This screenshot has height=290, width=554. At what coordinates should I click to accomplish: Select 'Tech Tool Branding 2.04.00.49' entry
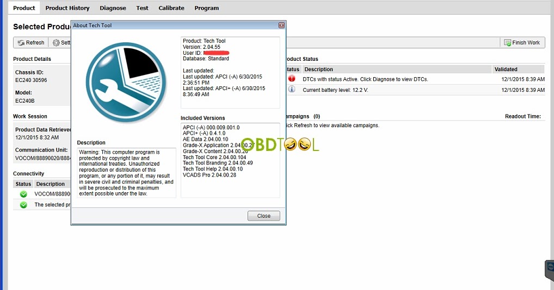218,163
